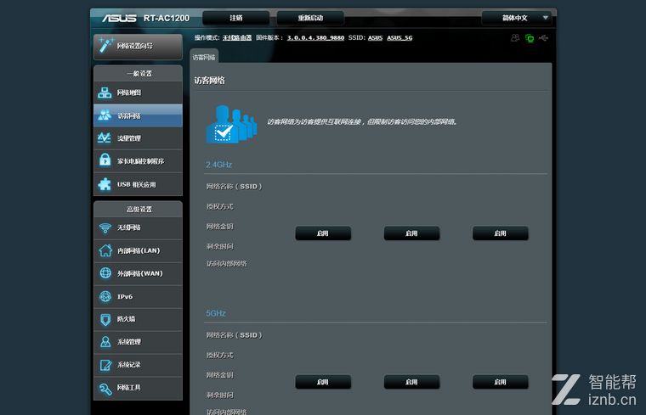646x415 pixels.
Task: Click the ASUS SSID link
Action: (x=375, y=38)
